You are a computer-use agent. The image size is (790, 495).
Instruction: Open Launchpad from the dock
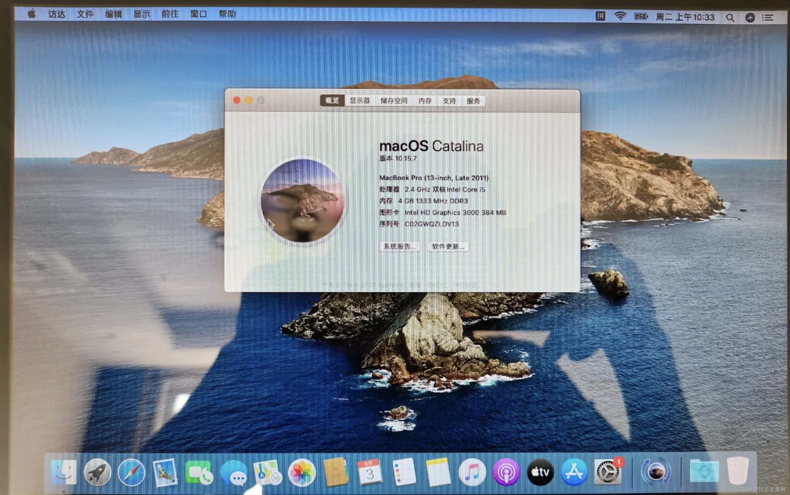tap(98, 472)
